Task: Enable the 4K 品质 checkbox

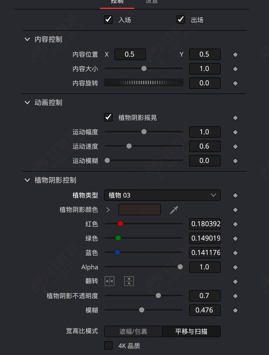Action: pos(108,346)
